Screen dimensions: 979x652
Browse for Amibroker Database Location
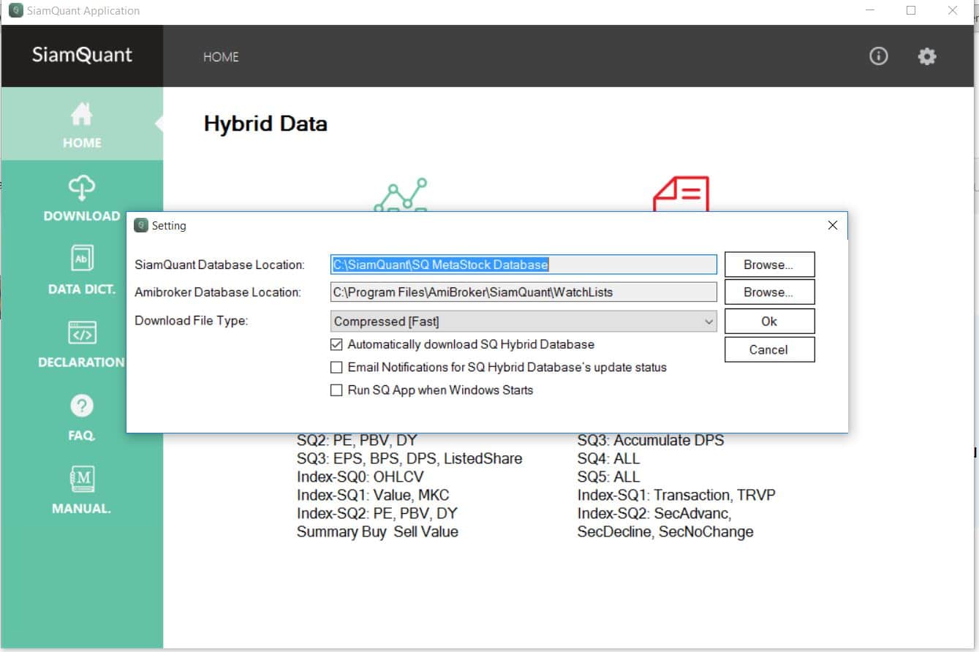(768, 292)
